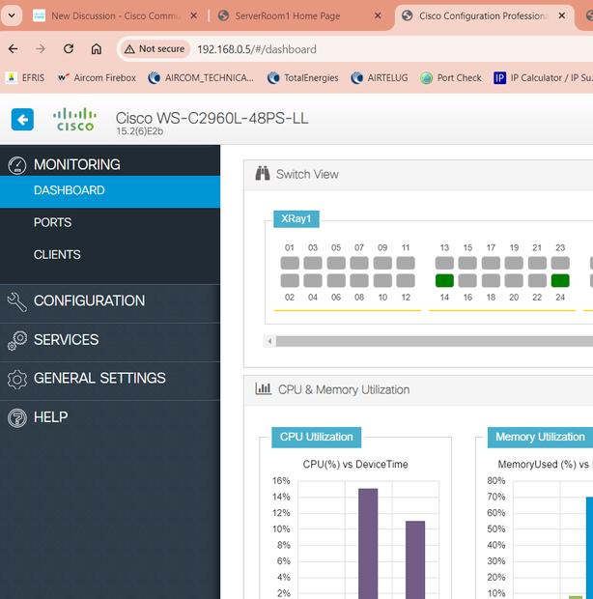593x599 pixels.
Task: Select switch port 07
Action: click(x=359, y=263)
